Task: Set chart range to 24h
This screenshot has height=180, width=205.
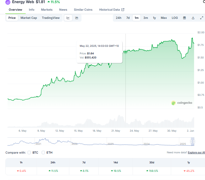Action: pos(118,18)
